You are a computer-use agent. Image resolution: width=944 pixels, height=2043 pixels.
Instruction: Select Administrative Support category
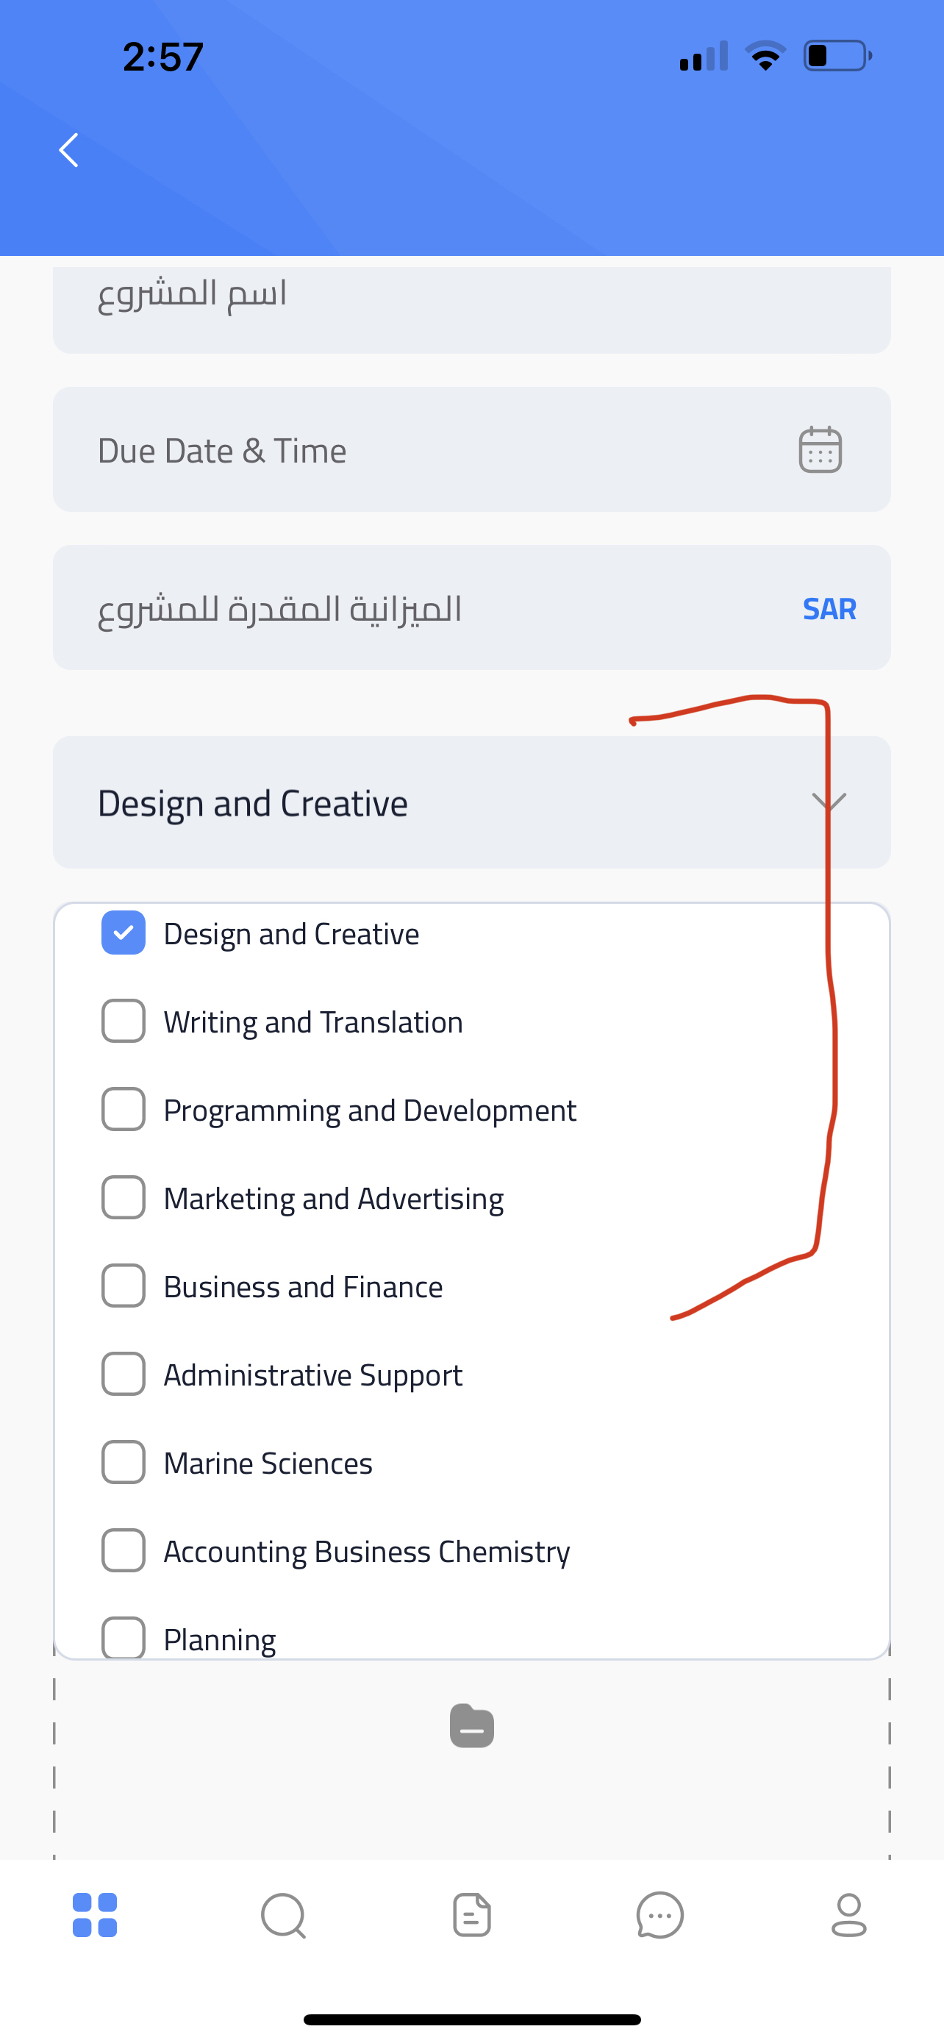[x=313, y=1374]
